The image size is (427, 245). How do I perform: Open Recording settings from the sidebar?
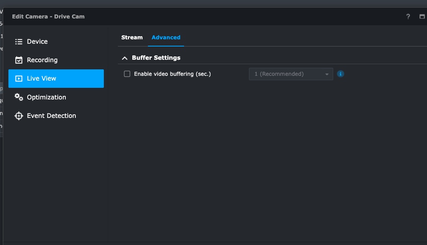pos(42,60)
